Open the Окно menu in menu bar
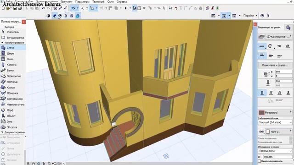Image resolution: width=294 pixels, height=165 pixels. 110,2
